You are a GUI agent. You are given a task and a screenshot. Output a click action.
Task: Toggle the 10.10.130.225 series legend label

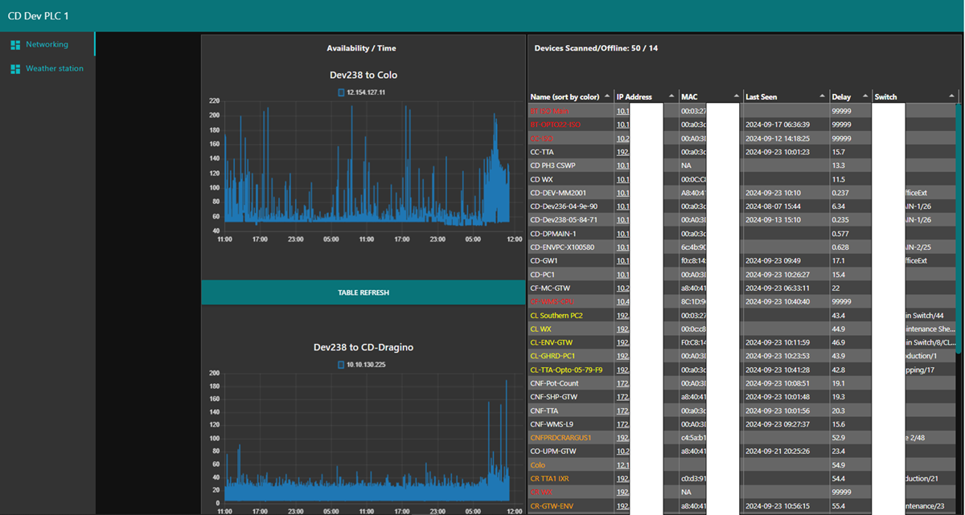coord(366,365)
